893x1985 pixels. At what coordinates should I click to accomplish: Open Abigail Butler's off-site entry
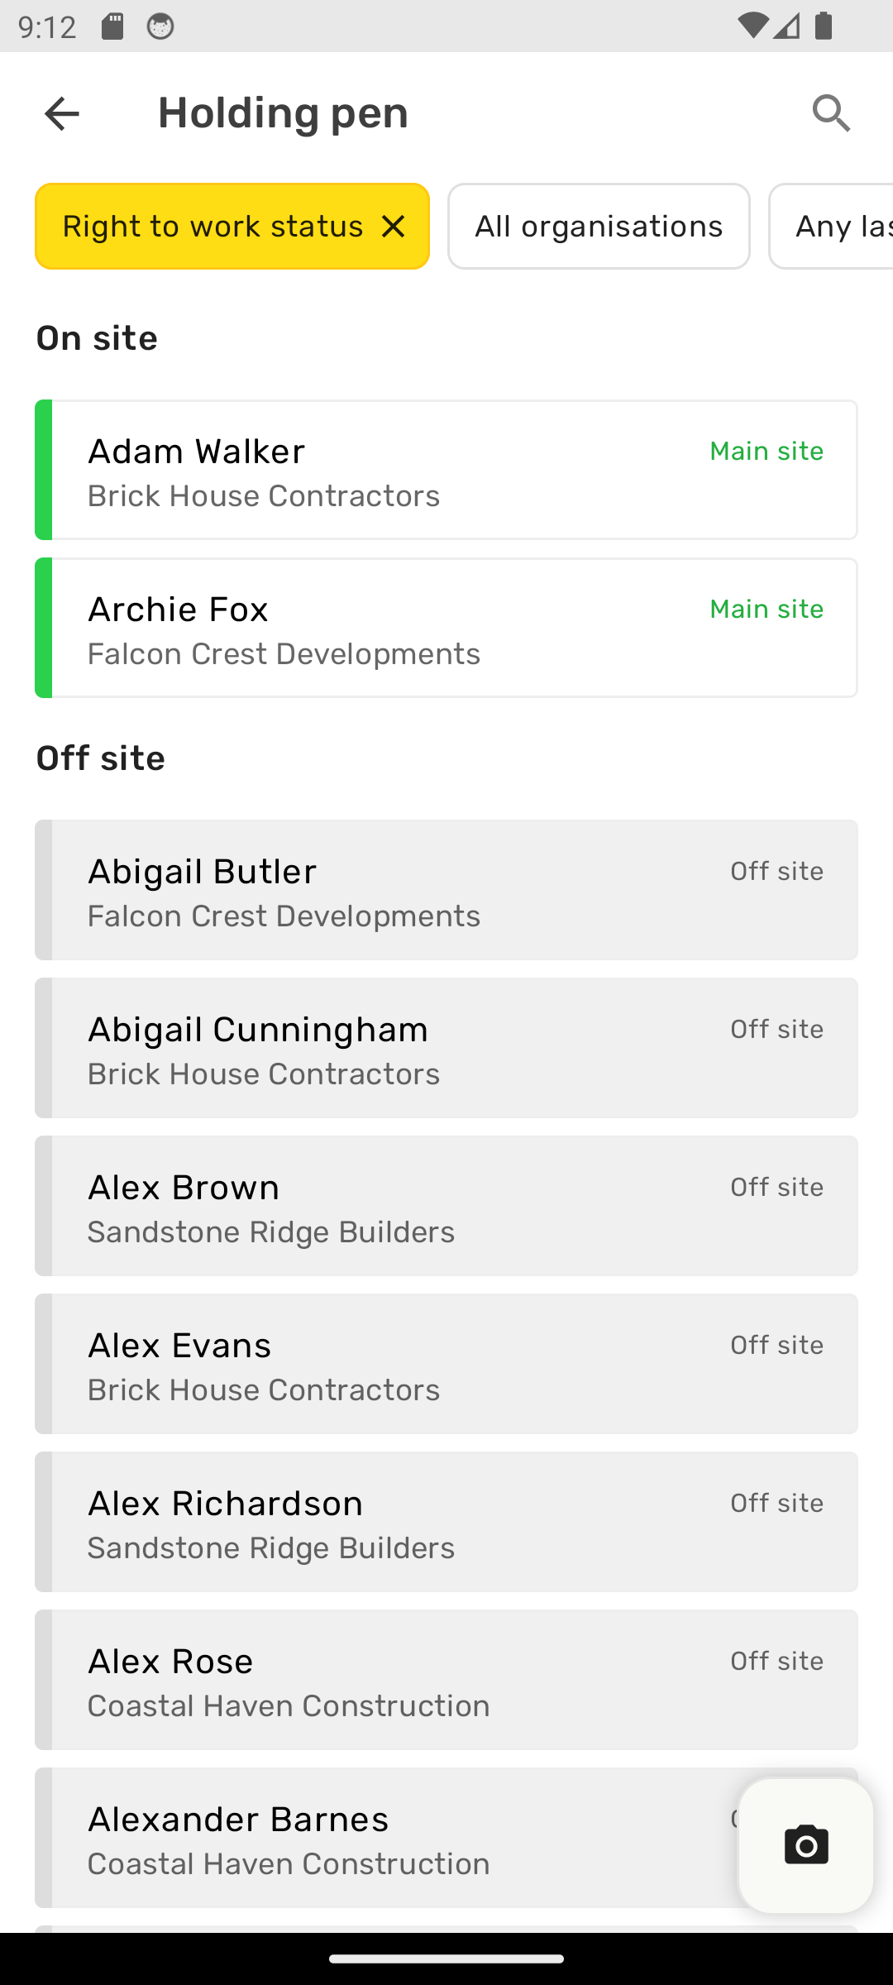coord(446,890)
